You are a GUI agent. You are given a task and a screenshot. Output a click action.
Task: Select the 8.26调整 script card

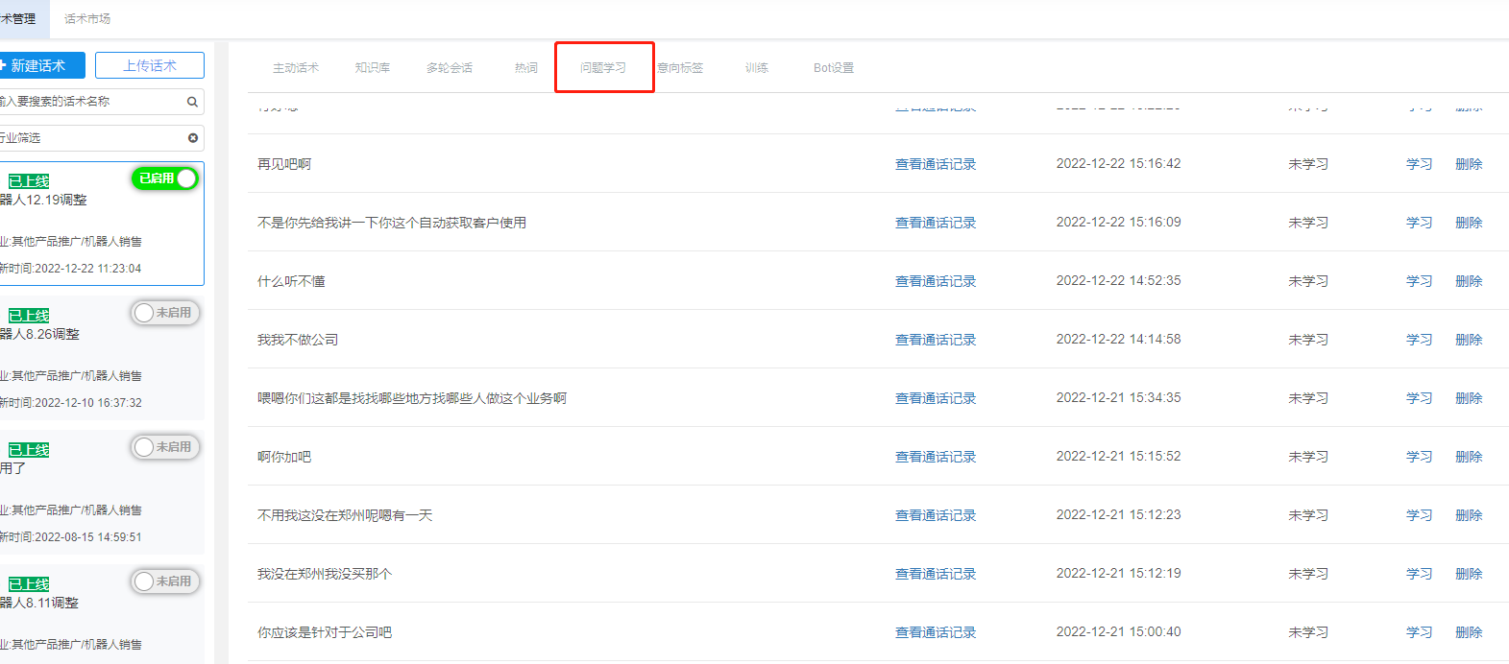(x=102, y=358)
